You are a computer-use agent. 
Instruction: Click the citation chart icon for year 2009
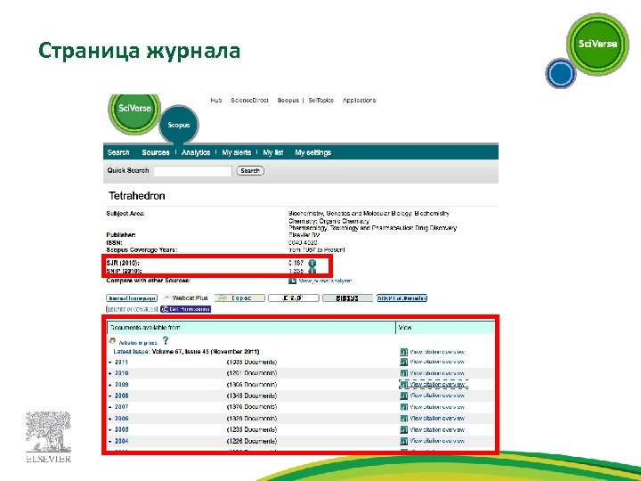404,385
